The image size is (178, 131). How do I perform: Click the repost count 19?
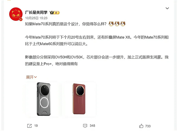point(36,126)
